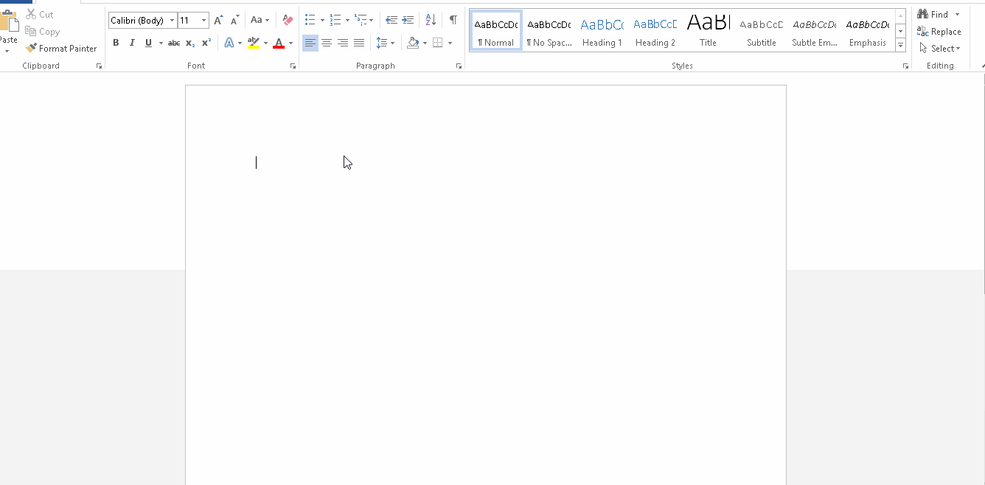Apply Center text alignment

tap(327, 43)
